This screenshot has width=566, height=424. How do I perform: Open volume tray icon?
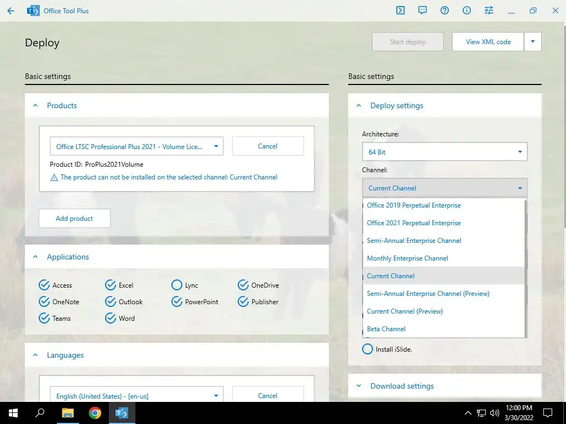tap(495, 413)
